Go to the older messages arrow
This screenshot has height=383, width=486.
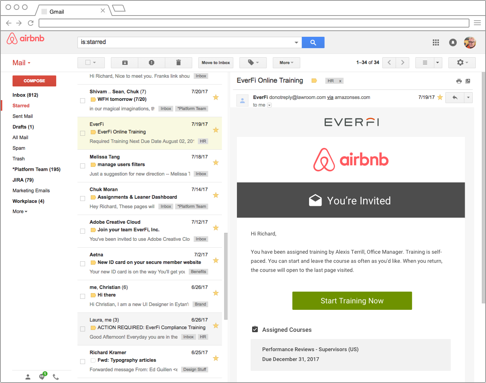(402, 63)
